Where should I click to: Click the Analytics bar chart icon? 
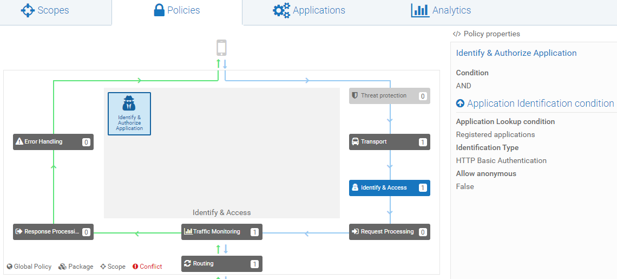click(420, 10)
